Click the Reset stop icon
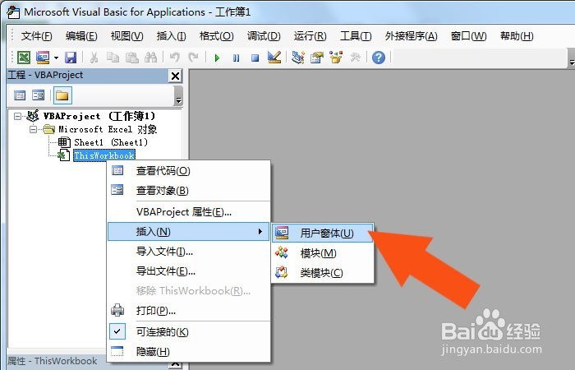This screenshot has height=370, width=575. [255, 58]
